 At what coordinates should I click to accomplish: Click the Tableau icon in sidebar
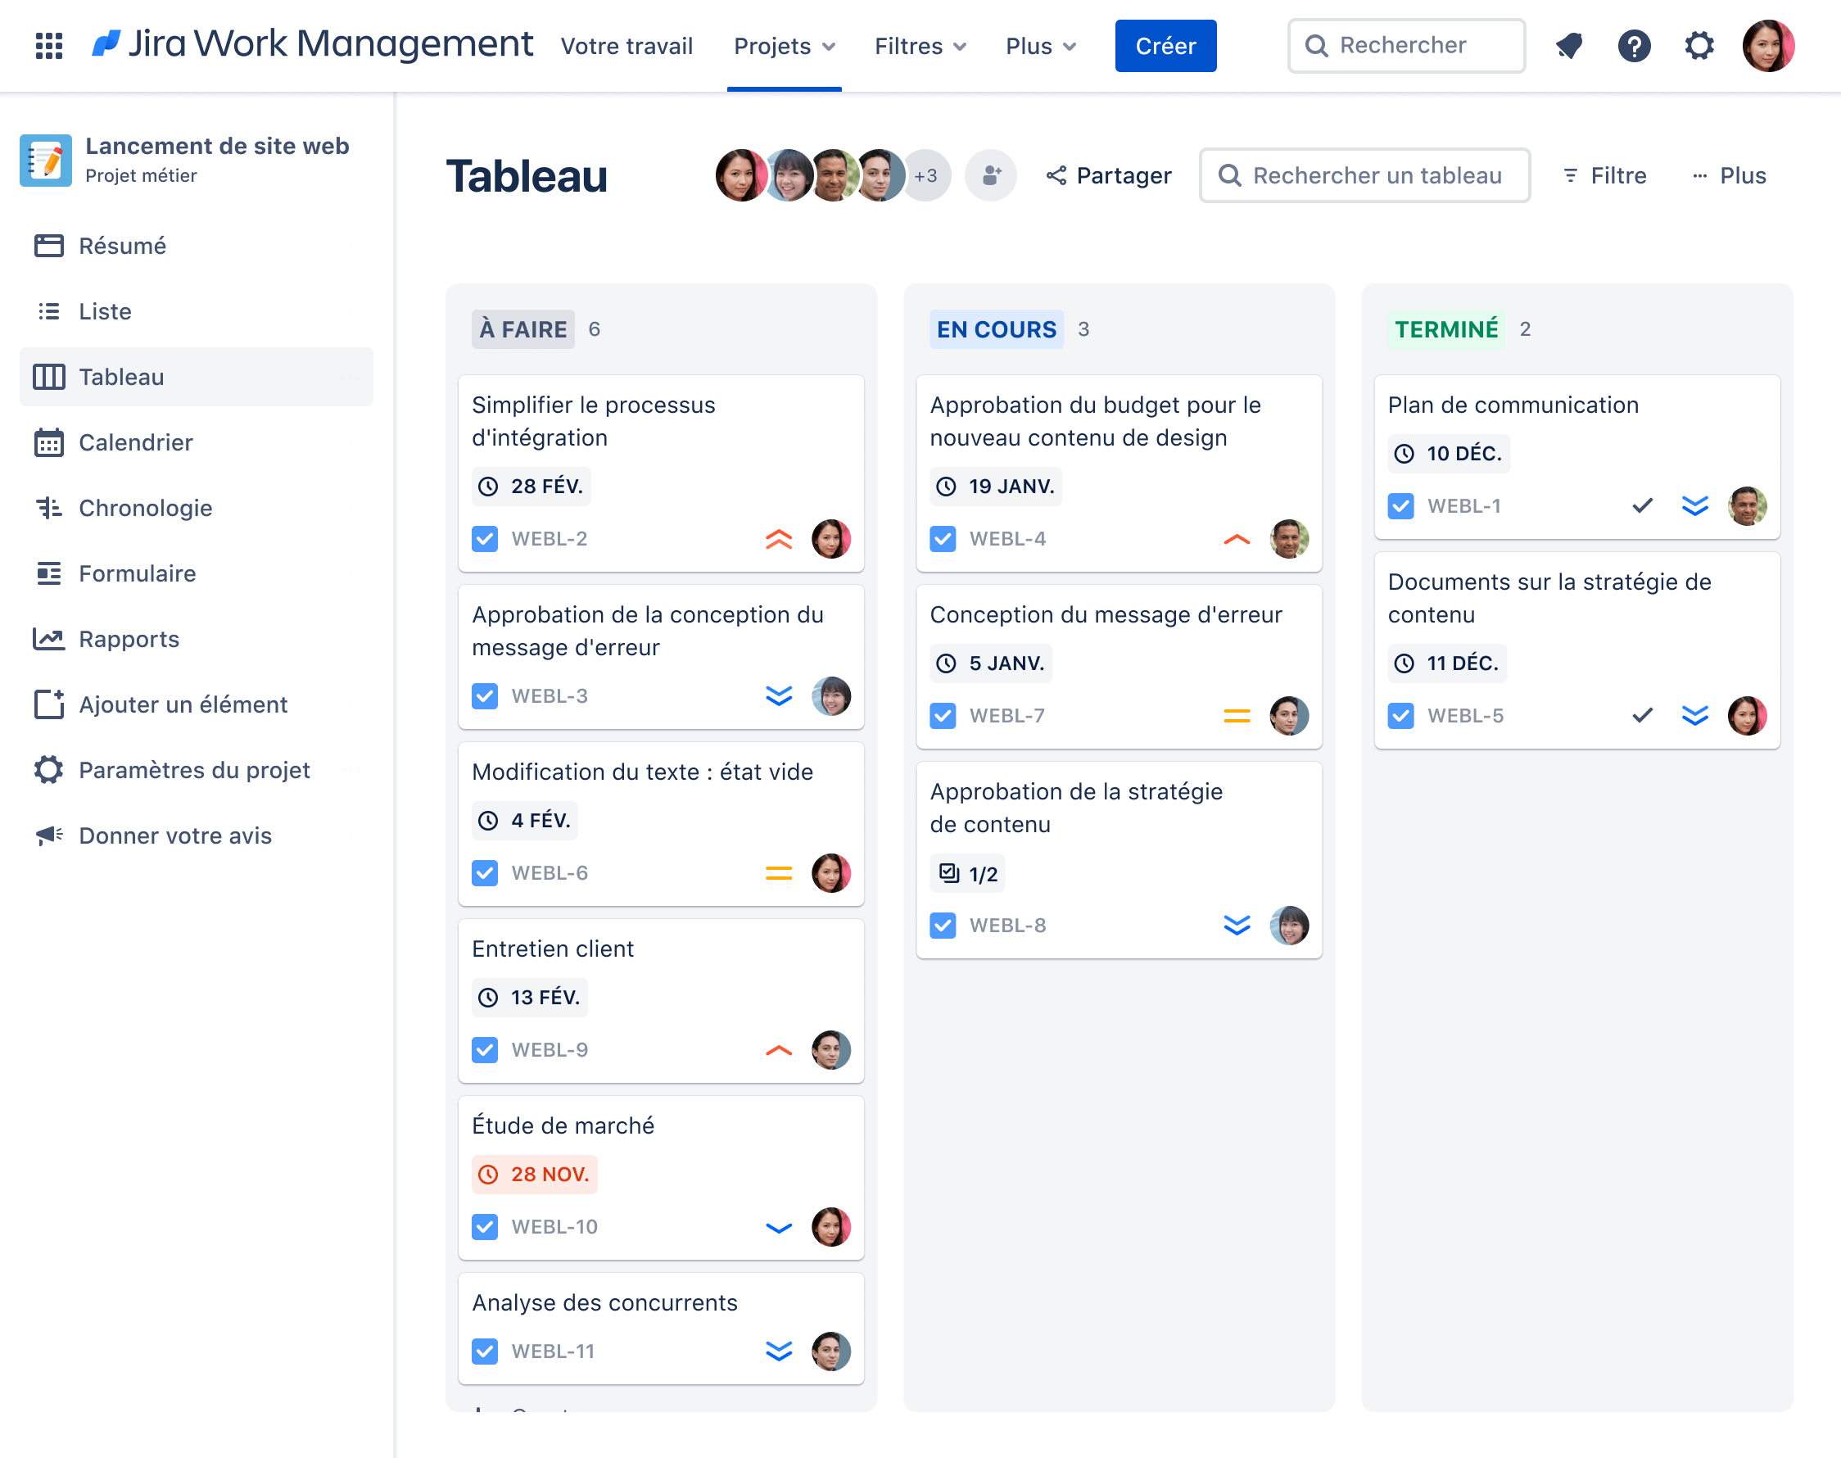tap(51, 377)
